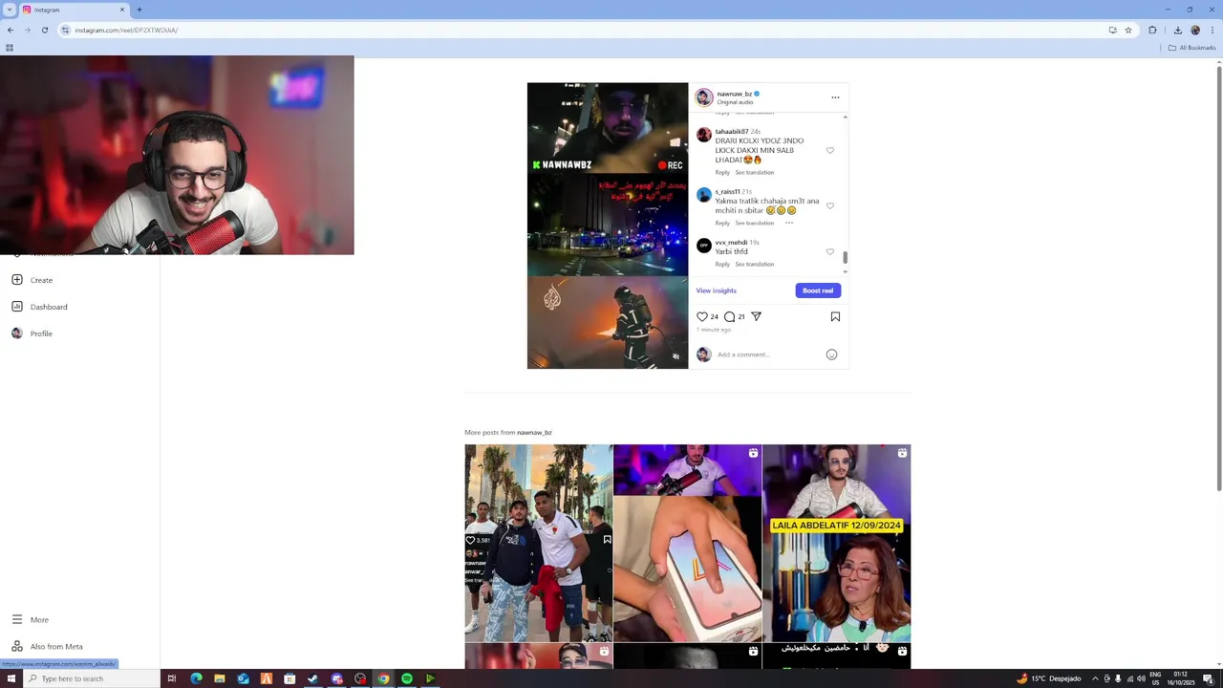Open Microsoft Store from taskbar
The height and width of the screenshot is (688, 1223).
290,678
